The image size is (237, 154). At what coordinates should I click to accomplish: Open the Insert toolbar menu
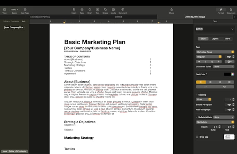pyautogui.click(x=74, y=10)
